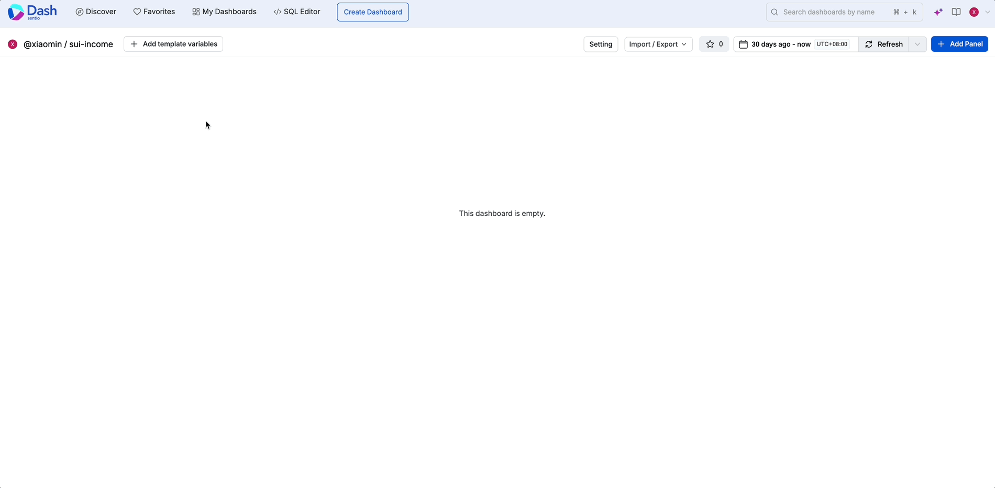The image size is (995, 488).
Task: Expand the Refresh interval dropdown arrow
Action: click(917, 45)
